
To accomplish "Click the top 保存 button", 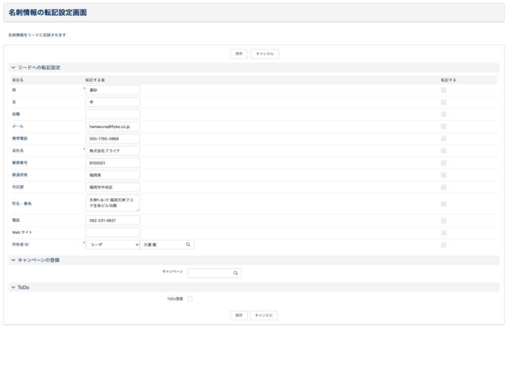I will (x=239, y=54).
